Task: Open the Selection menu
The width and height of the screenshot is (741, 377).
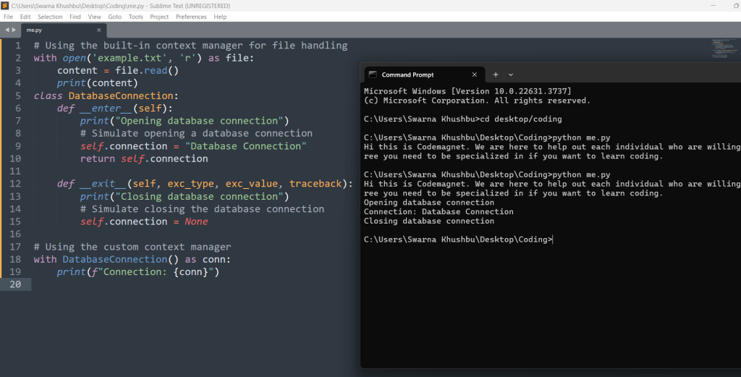Action: pos(50,17)
